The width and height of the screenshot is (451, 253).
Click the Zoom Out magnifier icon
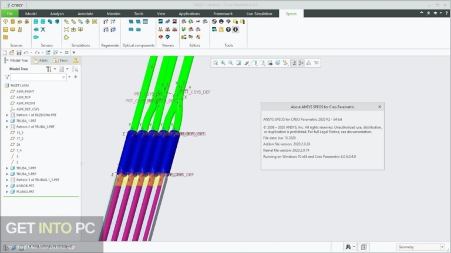(231, 63)
